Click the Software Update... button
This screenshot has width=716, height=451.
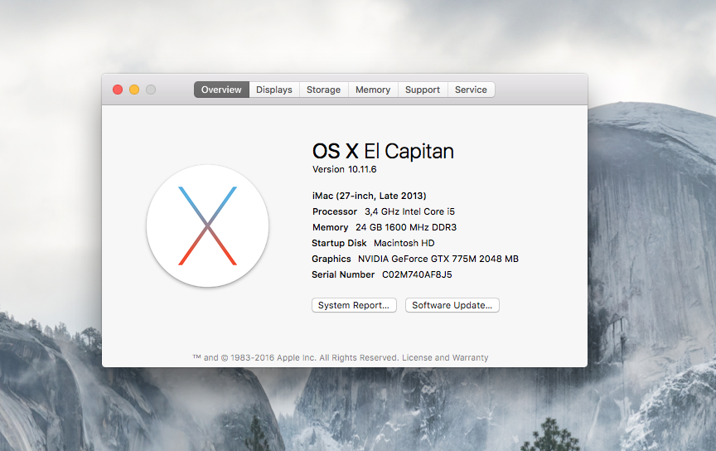(452, 305)
